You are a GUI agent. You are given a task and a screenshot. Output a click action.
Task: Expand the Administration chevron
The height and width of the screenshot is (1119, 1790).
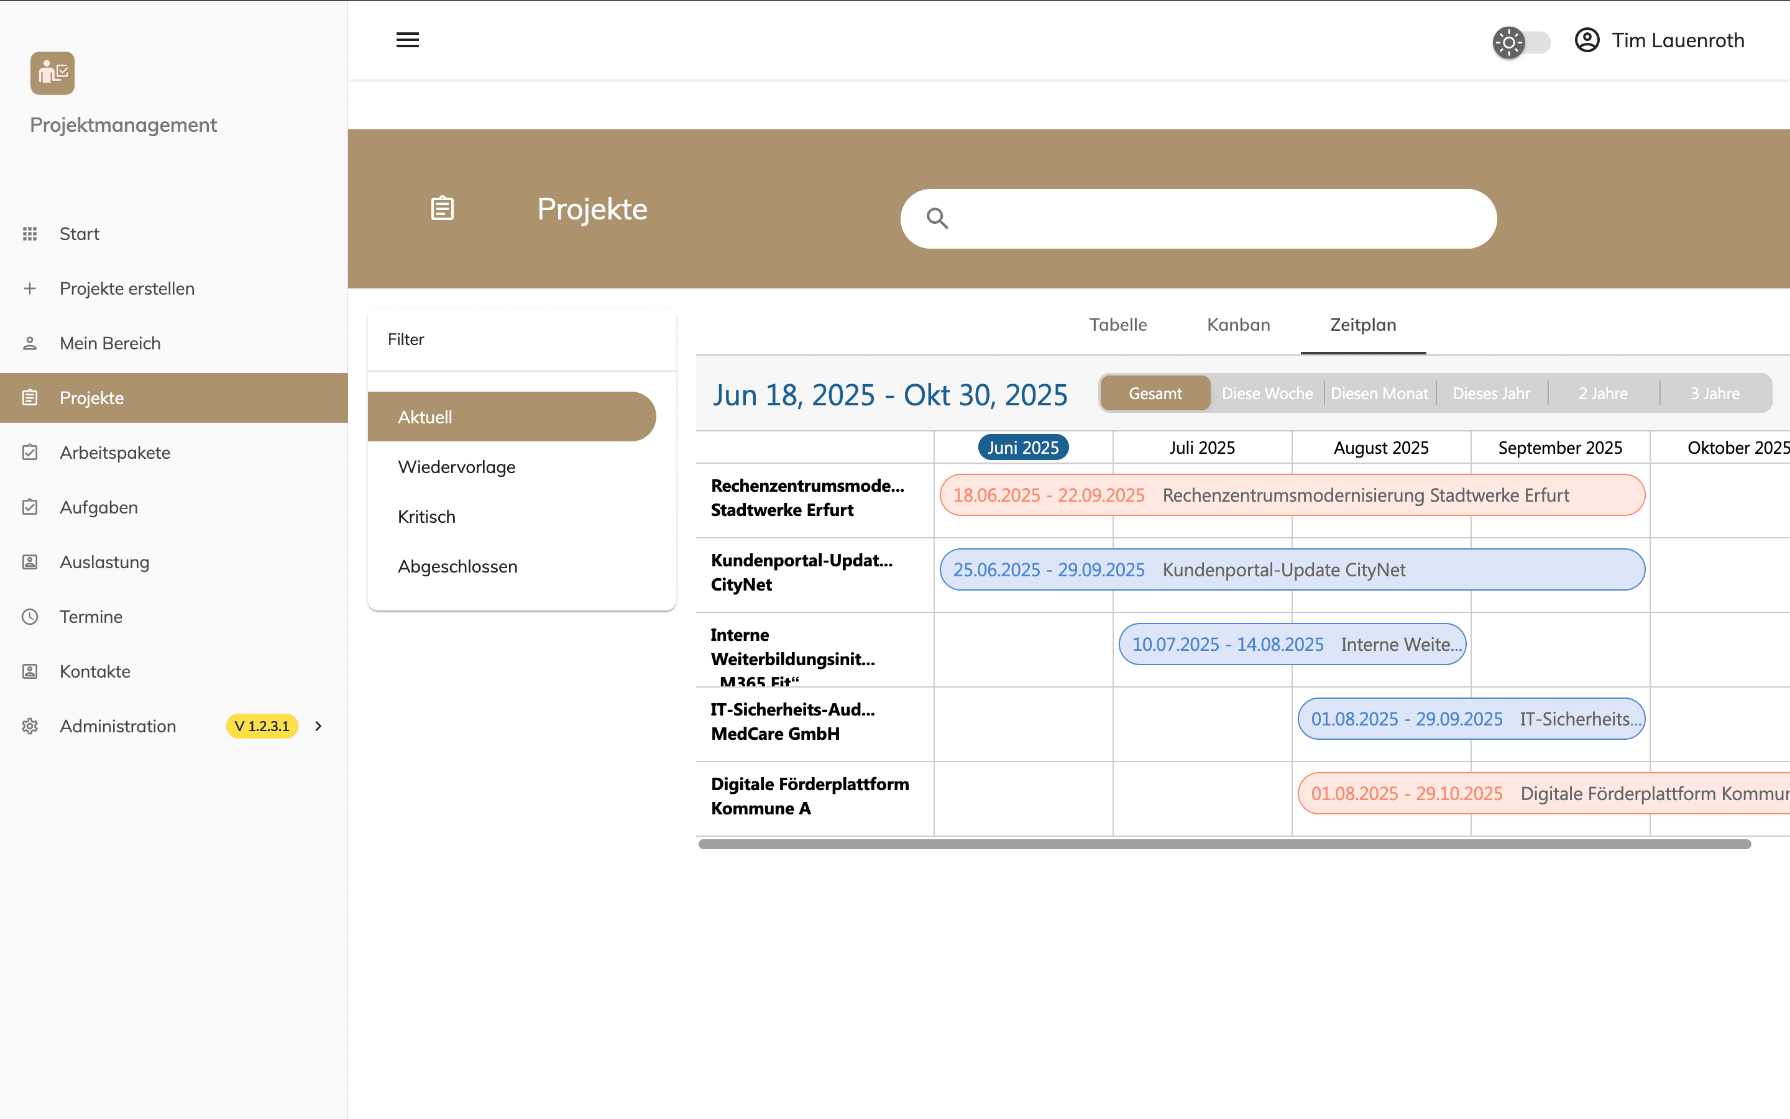[x=318, y=726]
